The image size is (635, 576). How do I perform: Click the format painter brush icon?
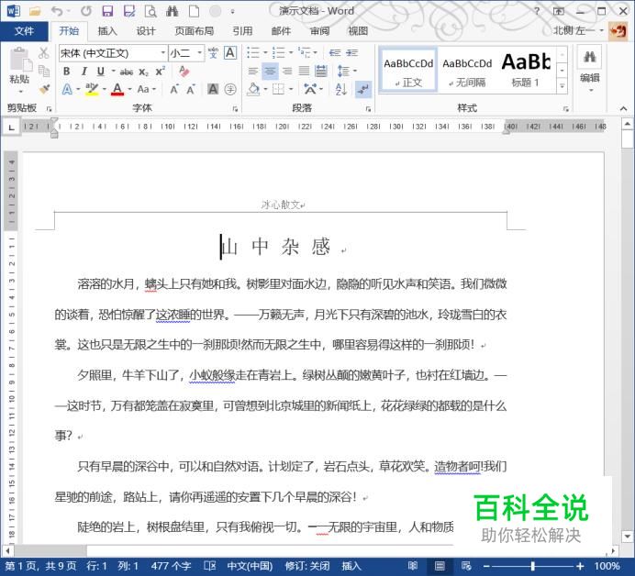point(44,90)
